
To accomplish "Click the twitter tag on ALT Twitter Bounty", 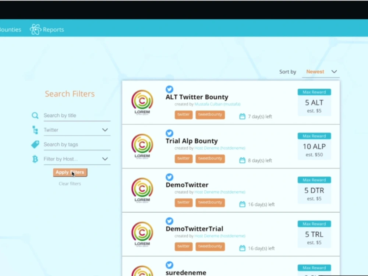I will (x=184, y=114).
